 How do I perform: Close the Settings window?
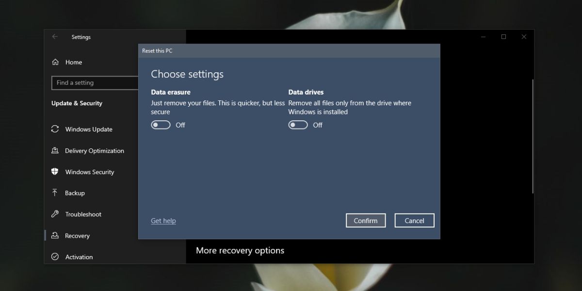tap(524, 37)
